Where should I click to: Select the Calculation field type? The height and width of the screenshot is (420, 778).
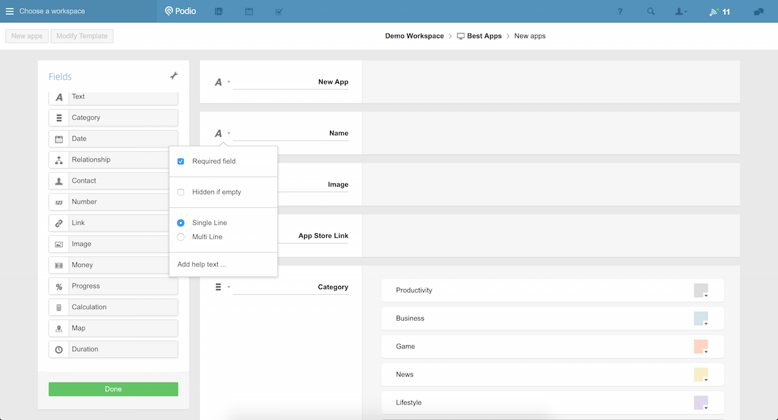pyautogui.click(x=113, y=307)
